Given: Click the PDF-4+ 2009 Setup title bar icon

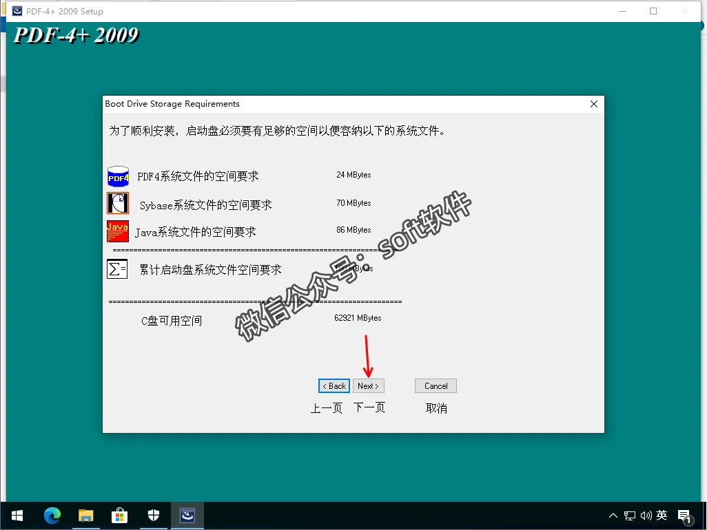Looking at the screenshot, I should [x=17, y=11].
